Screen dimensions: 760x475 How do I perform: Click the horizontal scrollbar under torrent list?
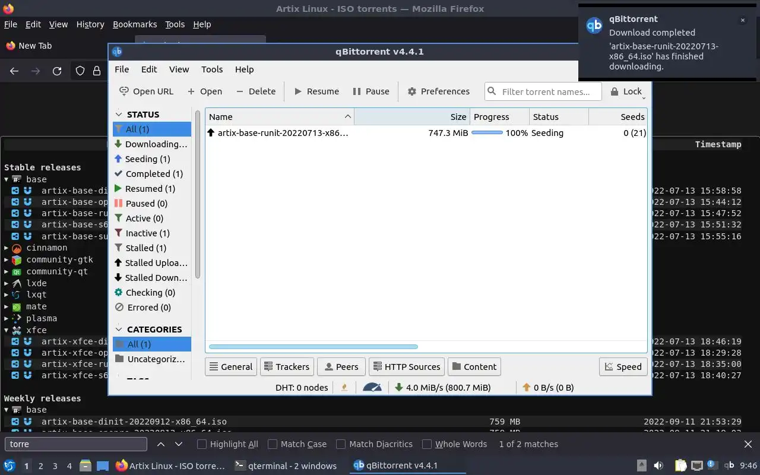(313, 347)
